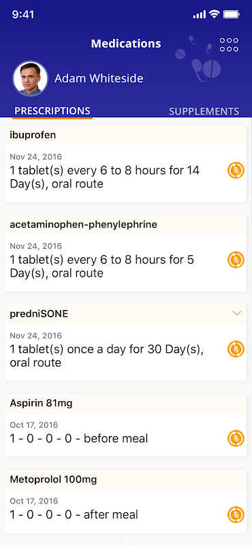Viewport: 252px width, 545px height.
Task: Tap ibuprofen dosage instructions text
Action: click(105, 177)
